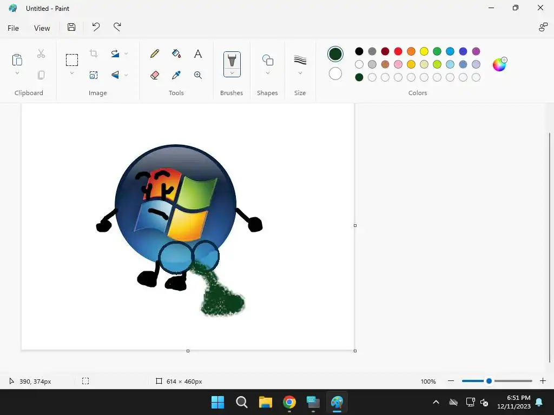Click the Save icon
Image resolution: width=554 pixels, height=415 pixels.
[71, 27]
